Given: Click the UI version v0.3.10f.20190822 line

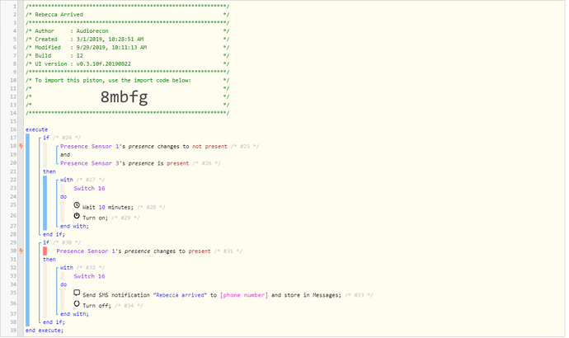Looking at the screenshot, I should pyautogui.click(x=127, y=63).
